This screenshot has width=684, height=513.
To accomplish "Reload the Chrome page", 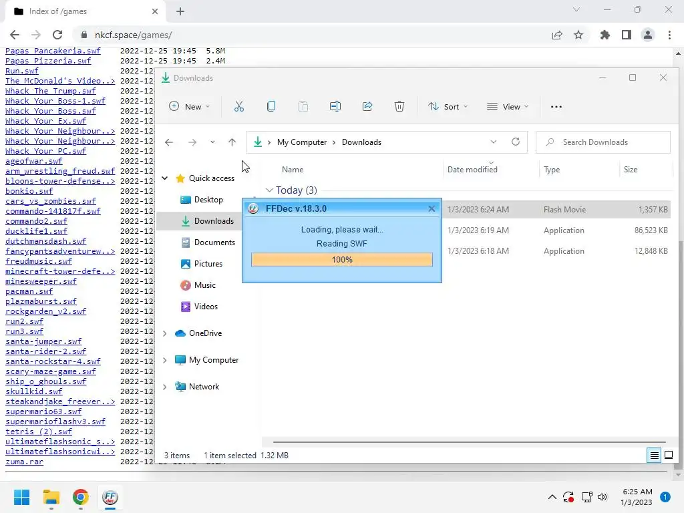I will point(57,35).
